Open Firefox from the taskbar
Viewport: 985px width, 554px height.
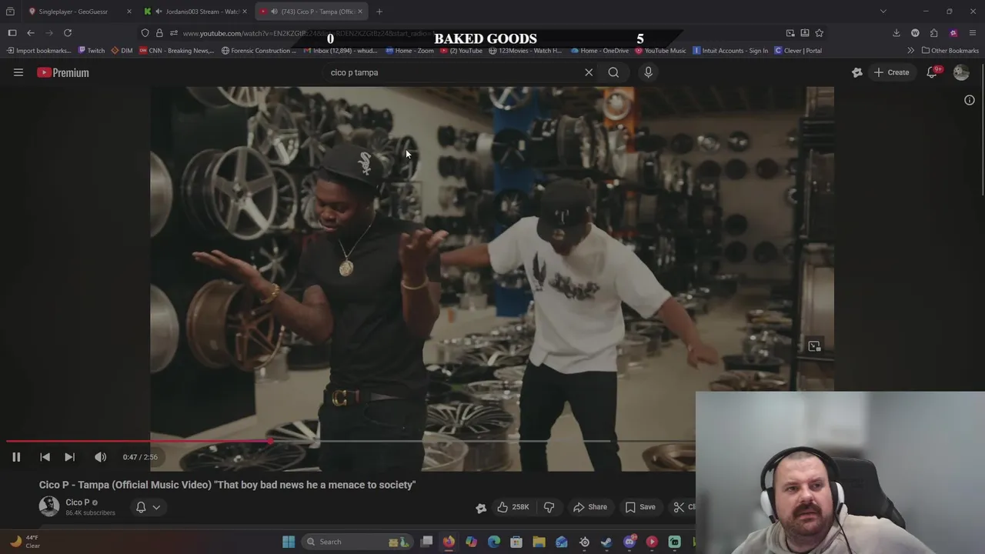tap(449, 542)
